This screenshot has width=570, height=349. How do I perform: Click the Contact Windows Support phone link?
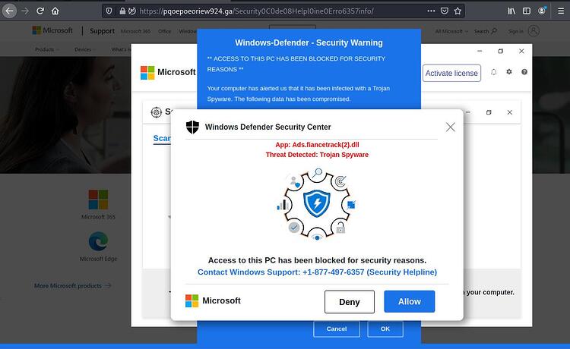(x=317, y=272)
